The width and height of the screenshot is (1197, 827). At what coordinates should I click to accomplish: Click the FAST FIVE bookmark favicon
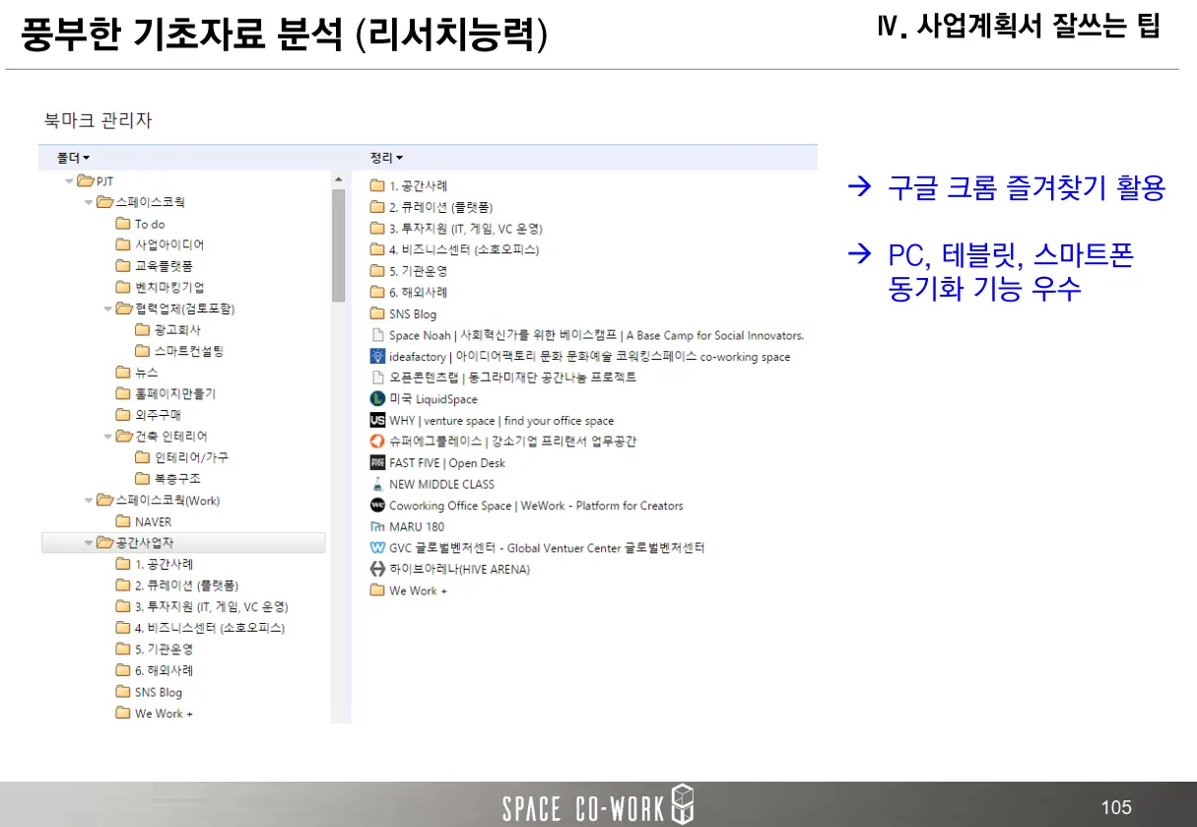pyautogui.click(x=376, y=463)
